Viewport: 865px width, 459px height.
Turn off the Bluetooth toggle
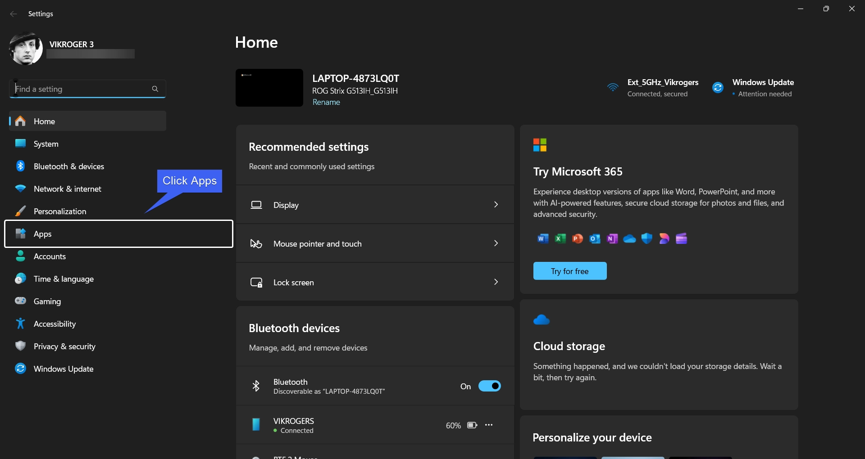click(489, 386)
